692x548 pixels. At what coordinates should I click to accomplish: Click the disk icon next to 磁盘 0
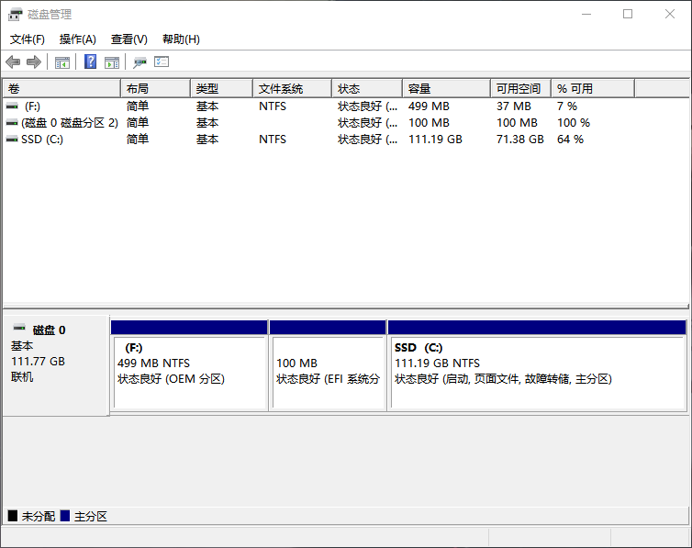click(x=19, y=328)
